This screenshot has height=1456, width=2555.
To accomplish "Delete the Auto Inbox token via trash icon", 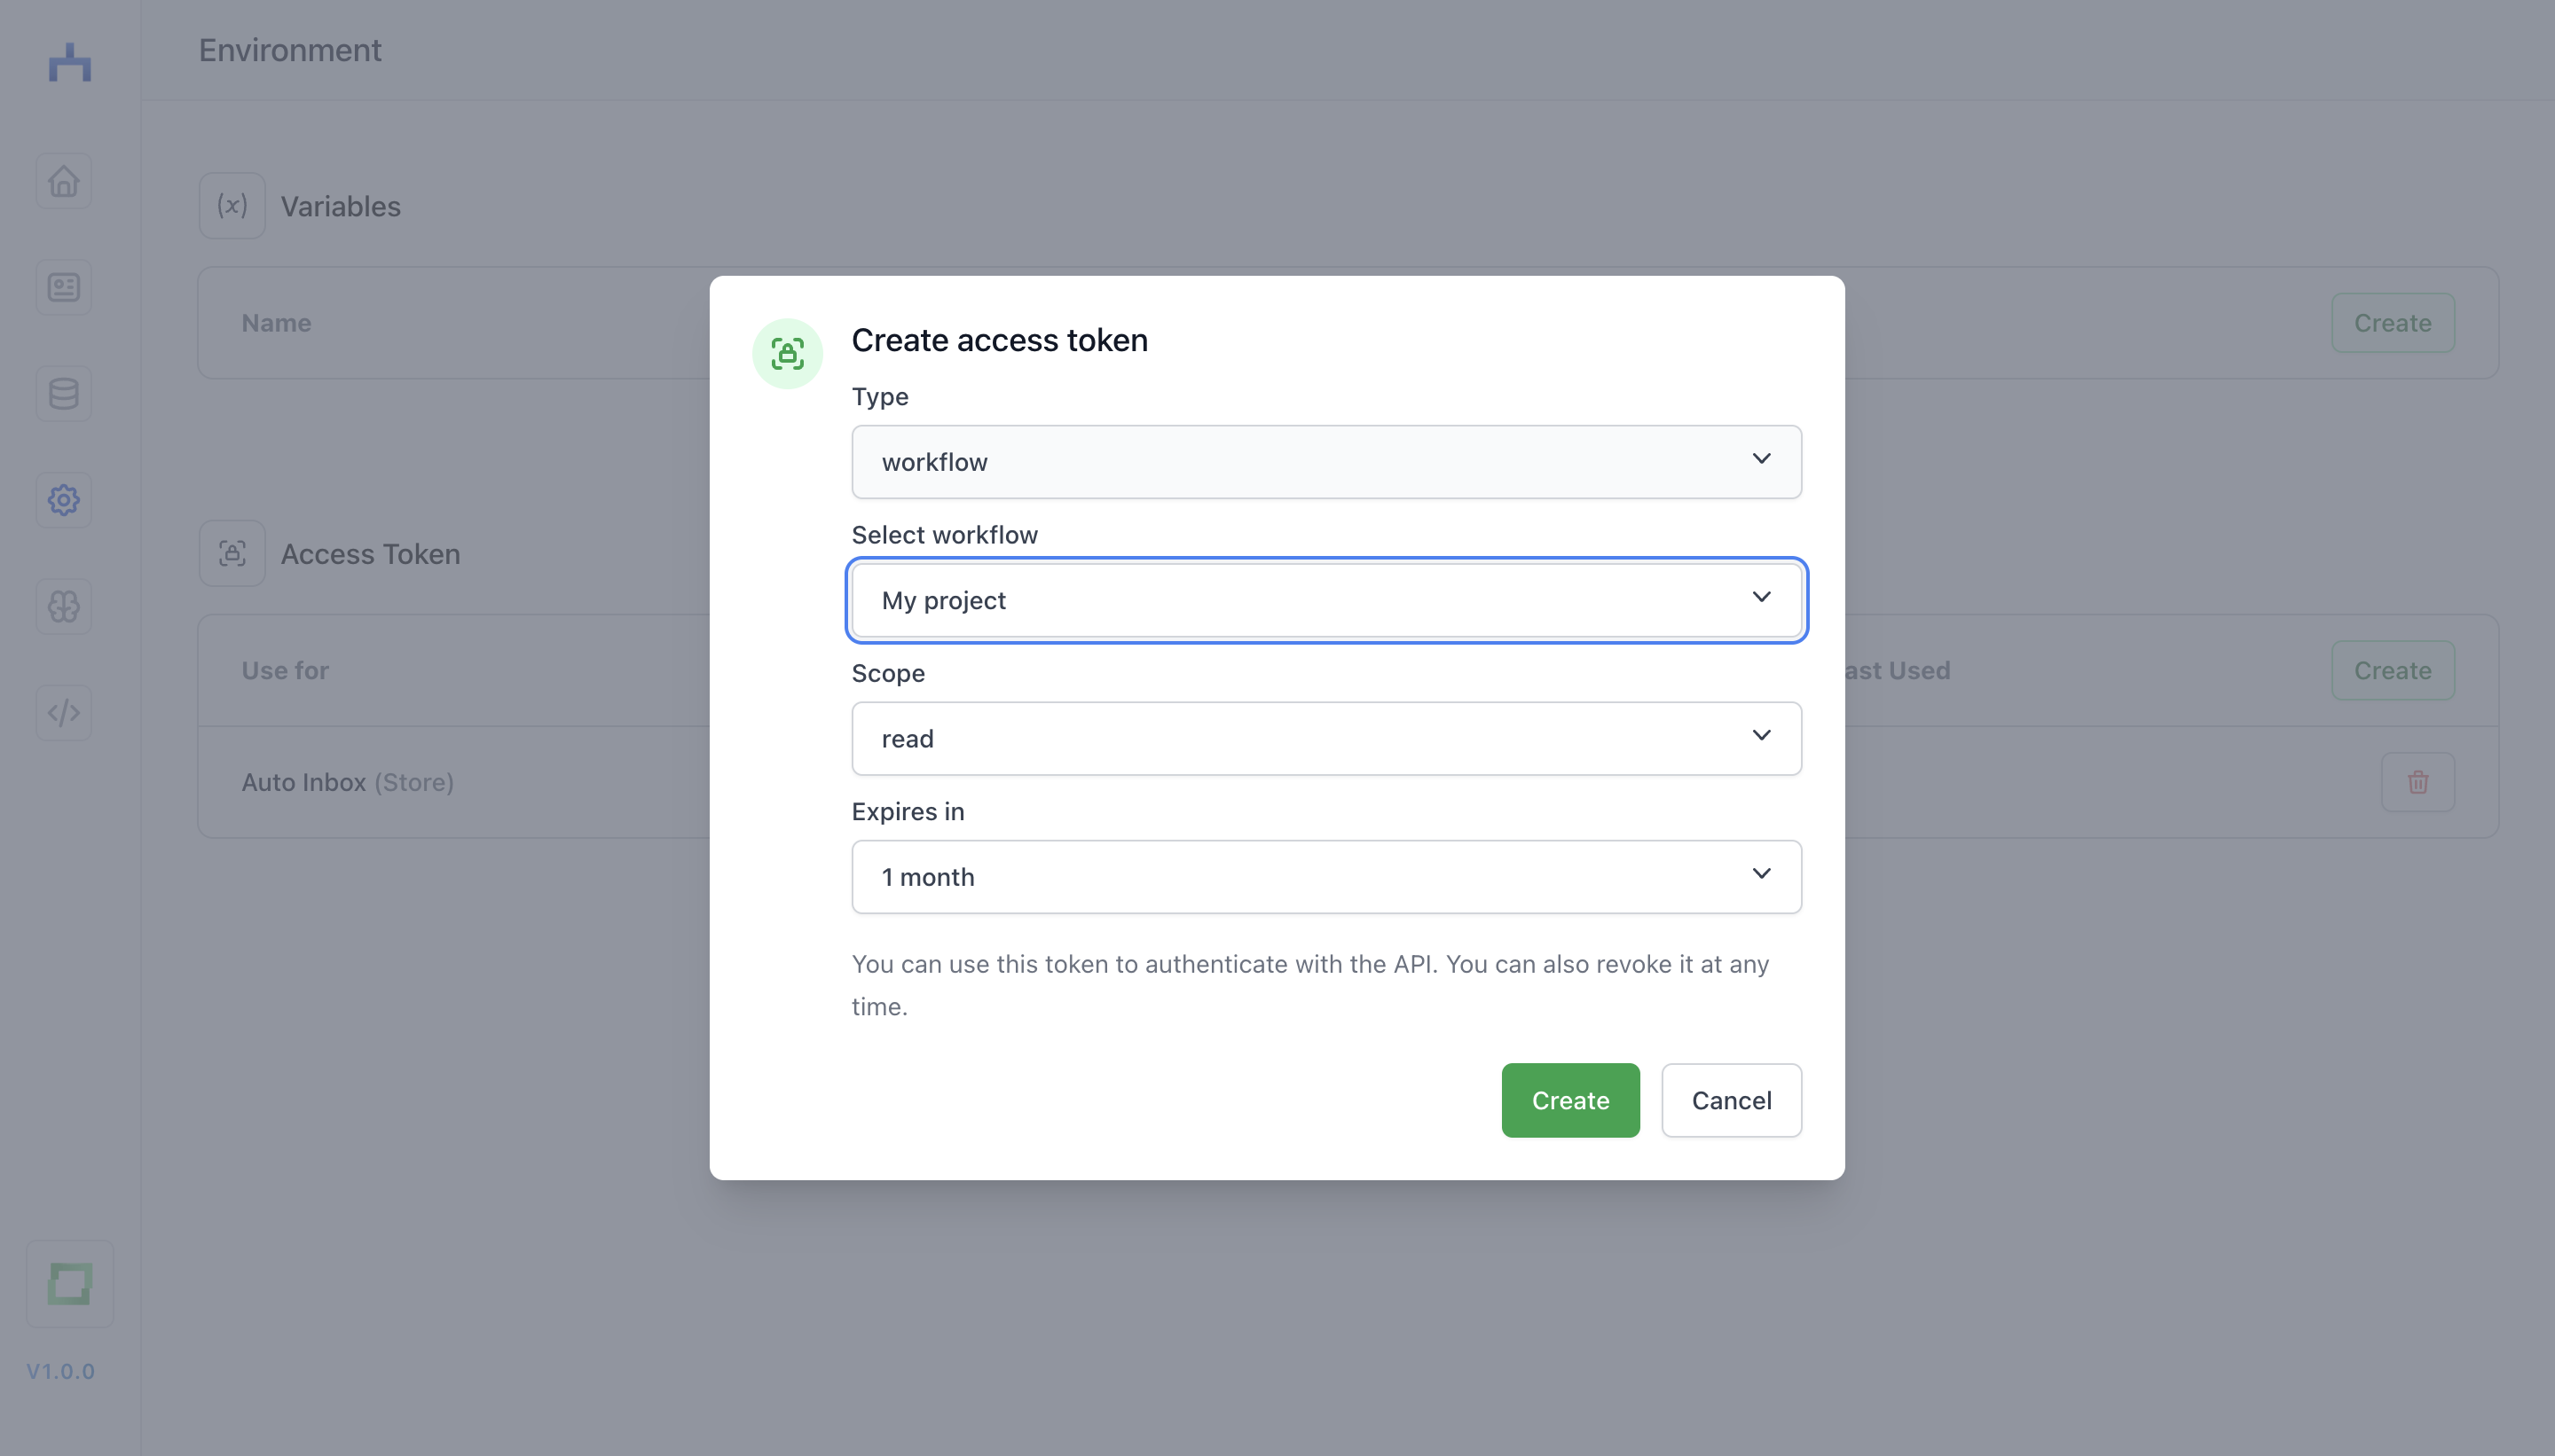I will 2417,782.
